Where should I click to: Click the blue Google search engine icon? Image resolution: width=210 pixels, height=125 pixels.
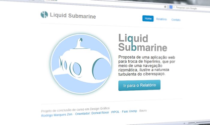pos(171,7)
